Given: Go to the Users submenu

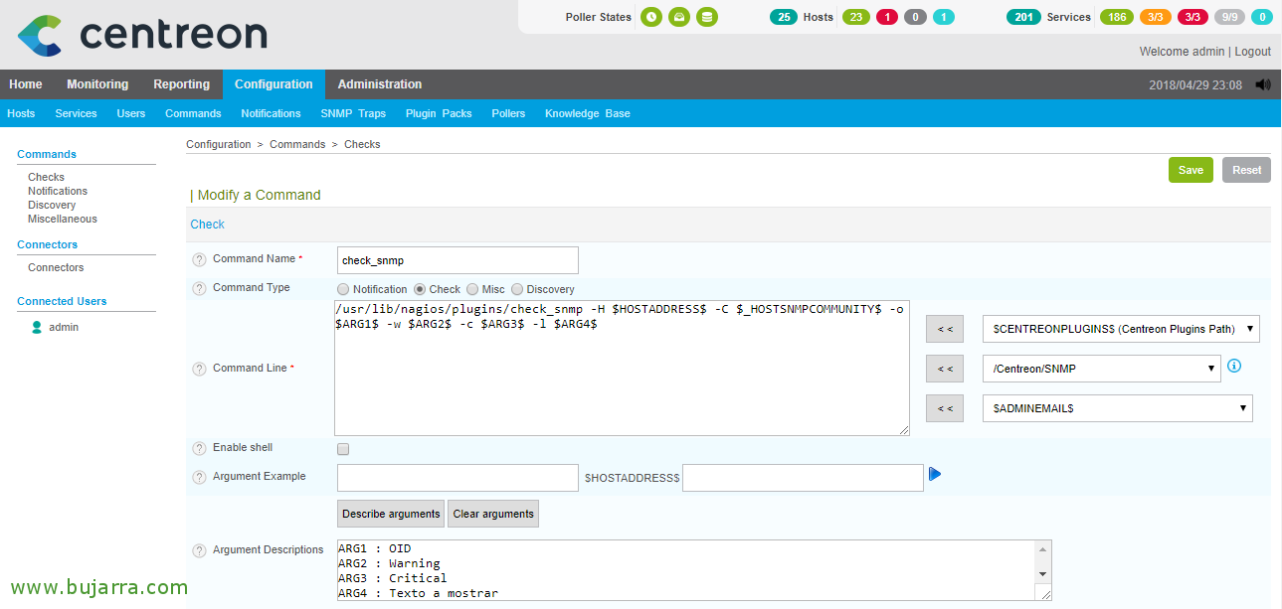Looking at the screenshot, I should pyautogui.click(x=131, y=113).
